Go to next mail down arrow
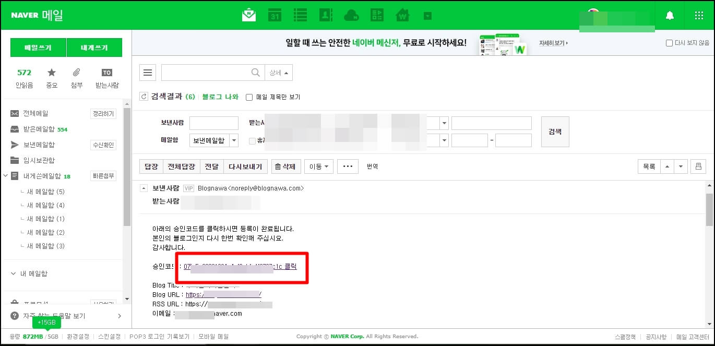The width and height of the screenshot is (715, 346). coord(681,166)
